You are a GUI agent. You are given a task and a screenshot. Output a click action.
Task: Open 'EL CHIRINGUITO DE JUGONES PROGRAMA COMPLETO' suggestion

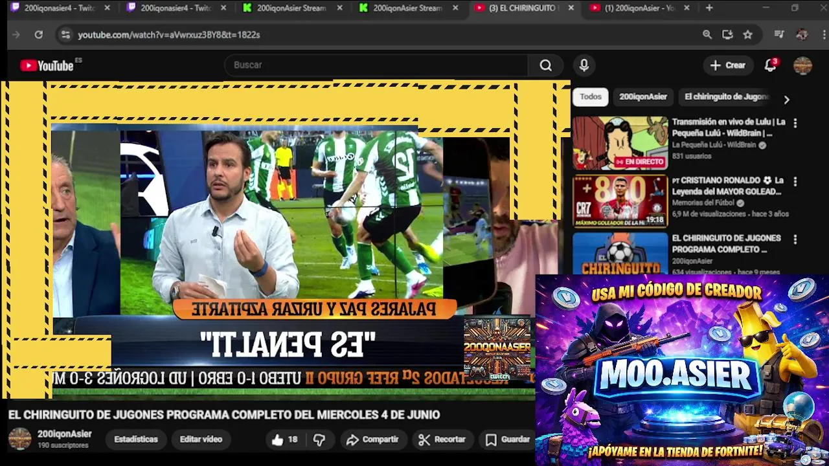(726, 243)
